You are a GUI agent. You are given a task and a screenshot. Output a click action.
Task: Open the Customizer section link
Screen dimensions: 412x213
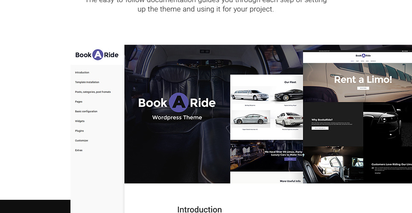(x=82, y=141)
